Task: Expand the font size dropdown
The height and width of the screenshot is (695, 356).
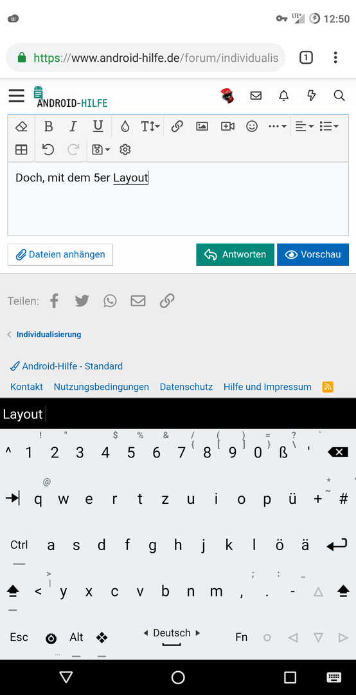Action: (x=150, y=127)
